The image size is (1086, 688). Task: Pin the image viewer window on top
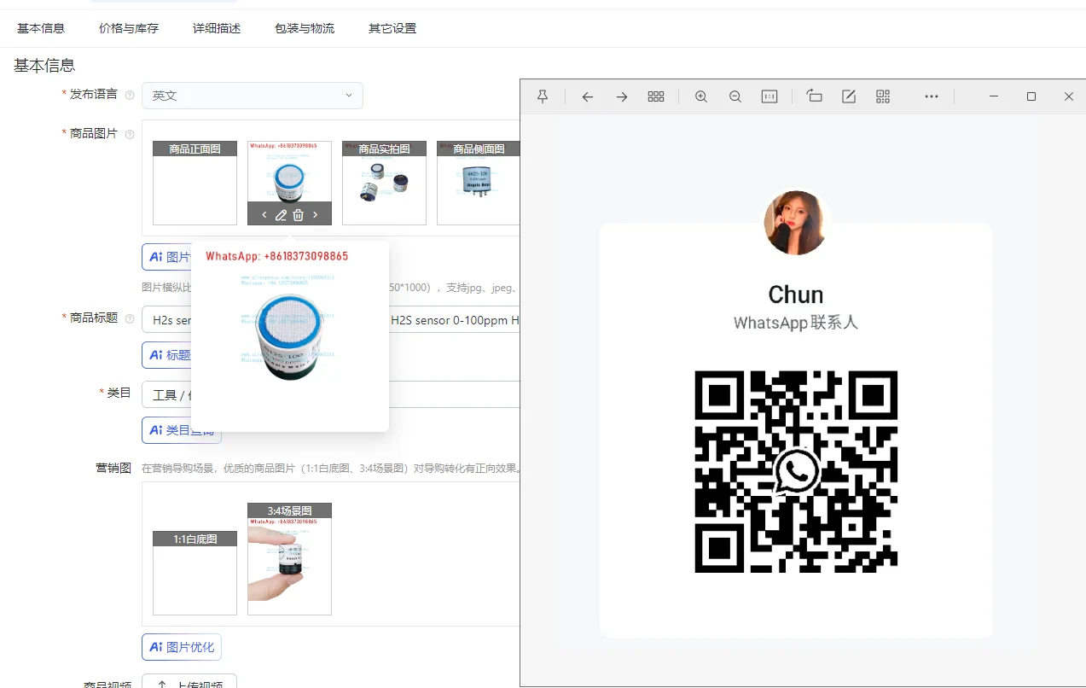[543, 96]
